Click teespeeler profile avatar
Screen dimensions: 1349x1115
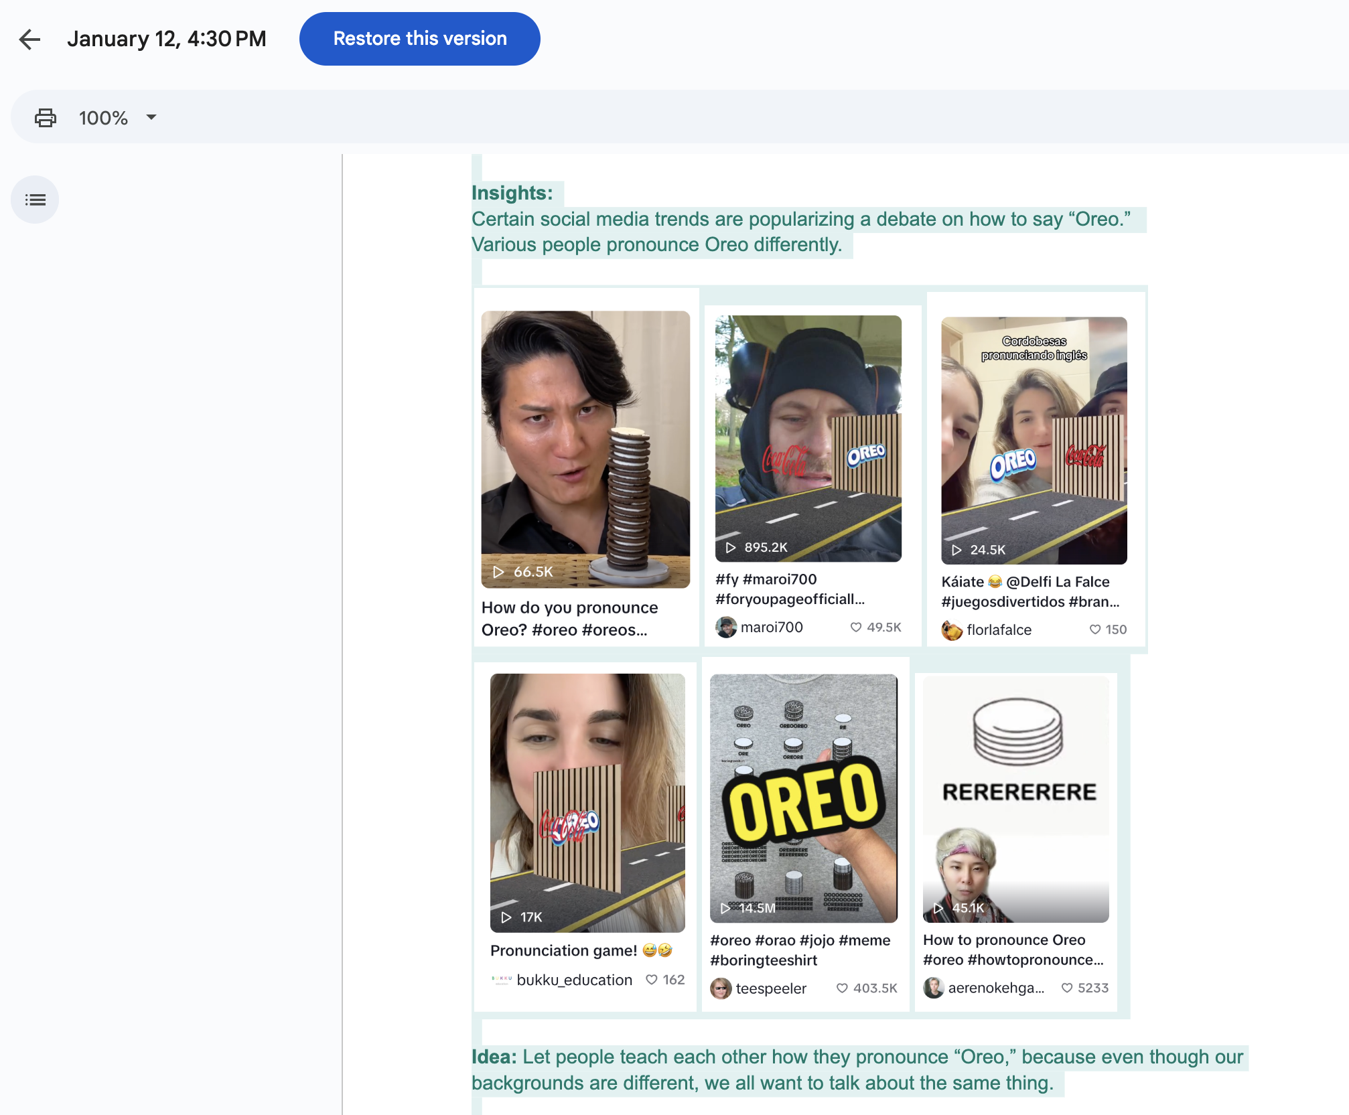[721, 988]
